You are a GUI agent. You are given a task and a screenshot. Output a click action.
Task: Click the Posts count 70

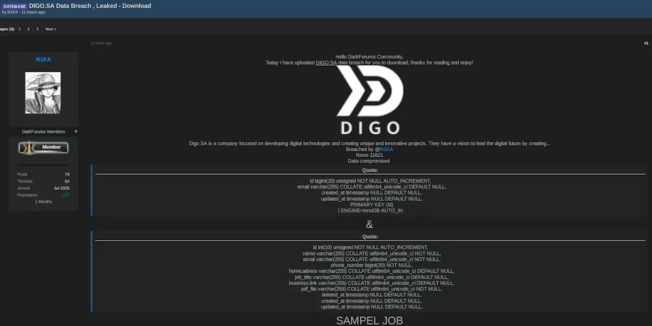coord(67,174)
